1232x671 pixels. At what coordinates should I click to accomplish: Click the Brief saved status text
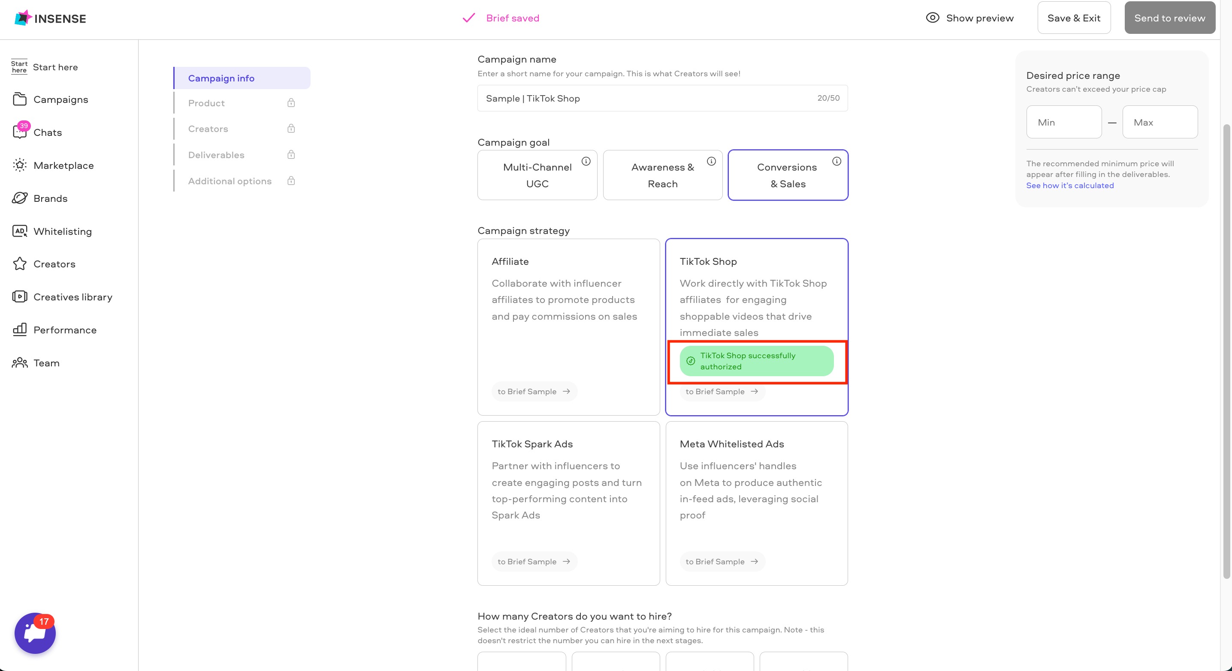point(512,18)
